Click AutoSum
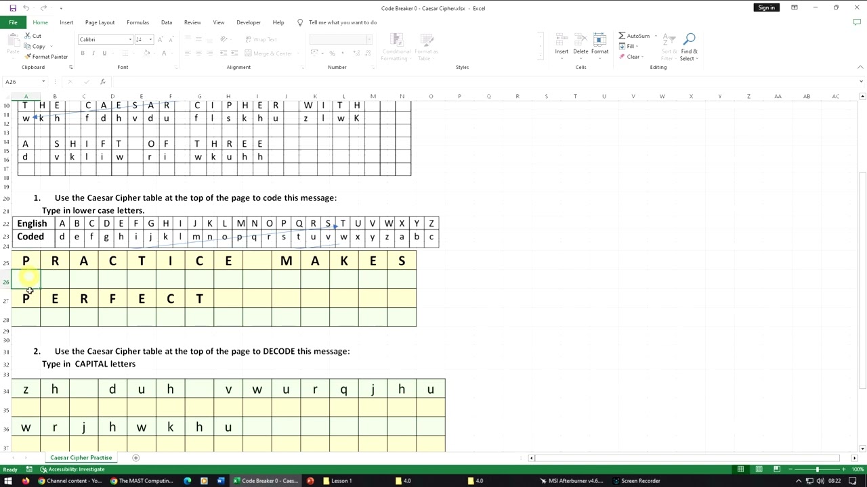Viewport: 867px width, 487px height. point(634,36)
